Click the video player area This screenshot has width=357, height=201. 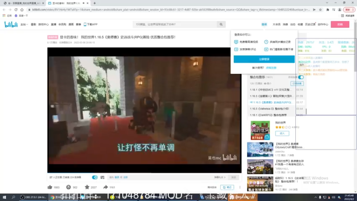pos(144,110)
